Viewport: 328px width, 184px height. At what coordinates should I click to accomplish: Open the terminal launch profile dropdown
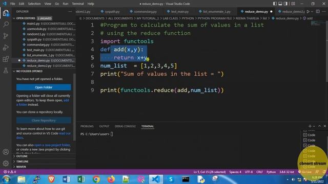pyautogui.click(x=314, y=126)
